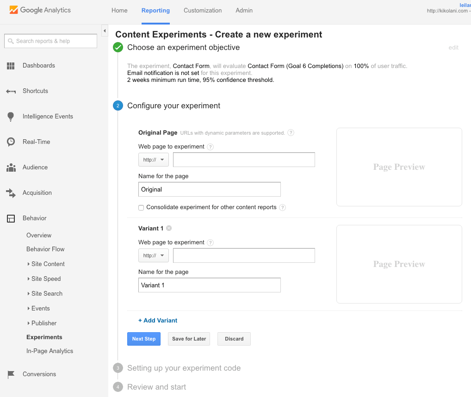Open the Original Page http:// protocol dropdown
This screenshot has height=397, width=471.
154,160
